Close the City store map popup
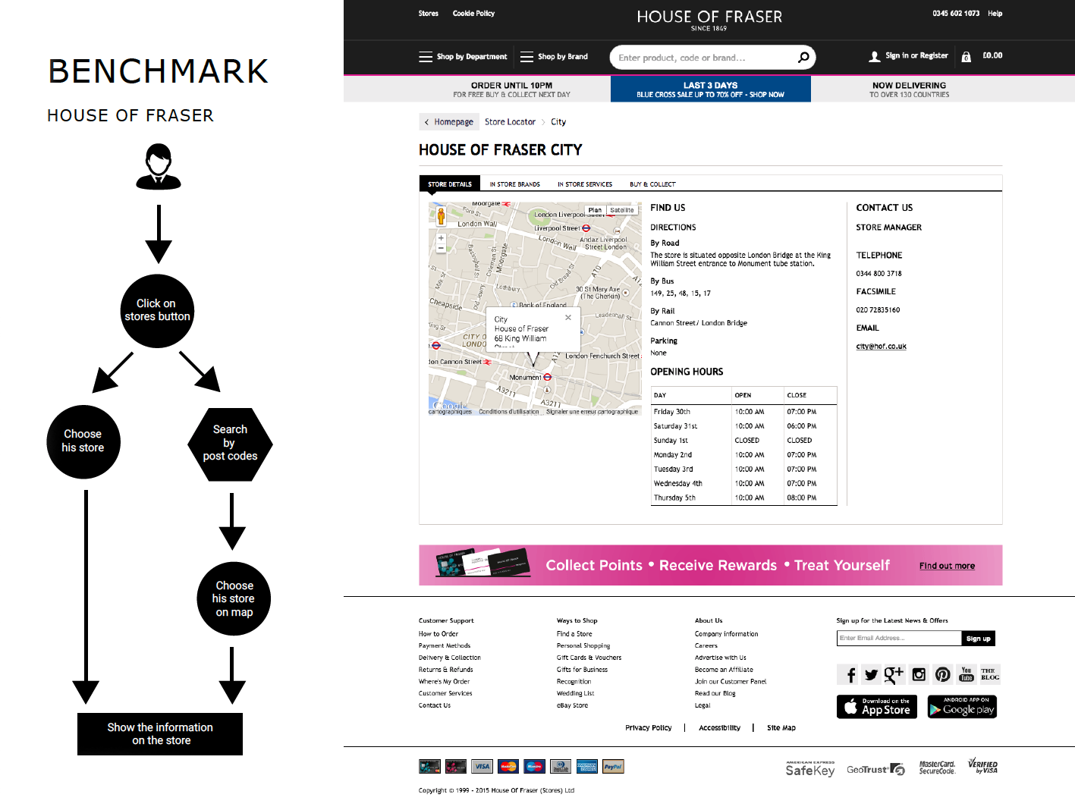Viewport: 1075px width, 810px height. point(568,318)
